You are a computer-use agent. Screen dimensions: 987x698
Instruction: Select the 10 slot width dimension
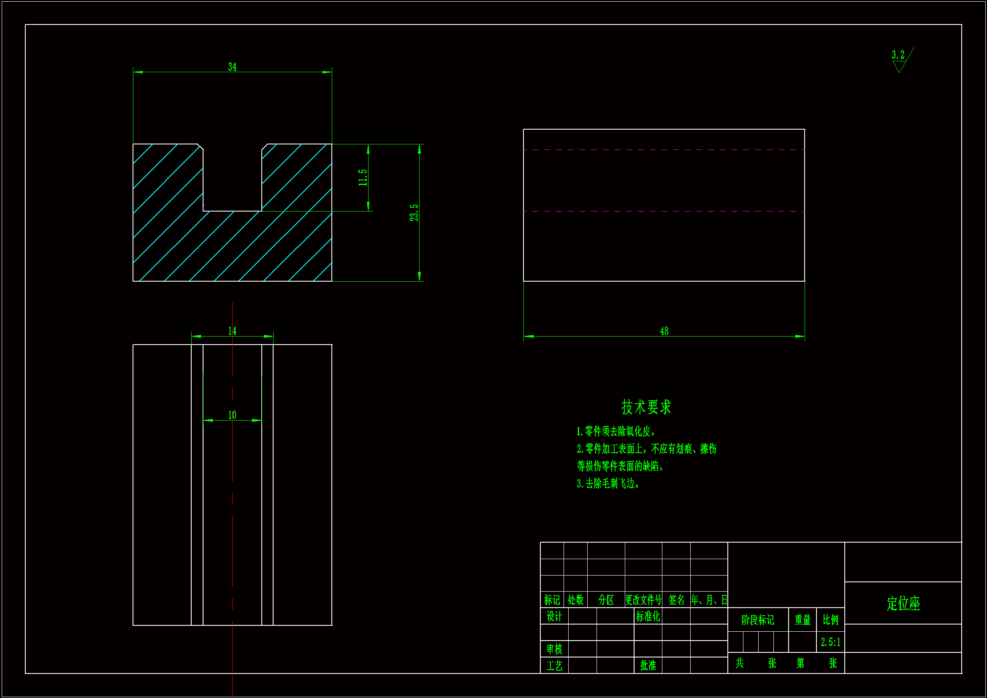(x=232, y=415)
